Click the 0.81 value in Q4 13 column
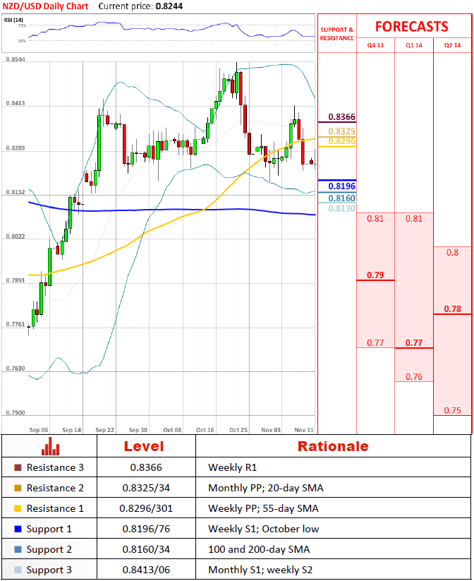Image resolution: width=474 pixels, height=581 pixels. (x=375, y=219)
